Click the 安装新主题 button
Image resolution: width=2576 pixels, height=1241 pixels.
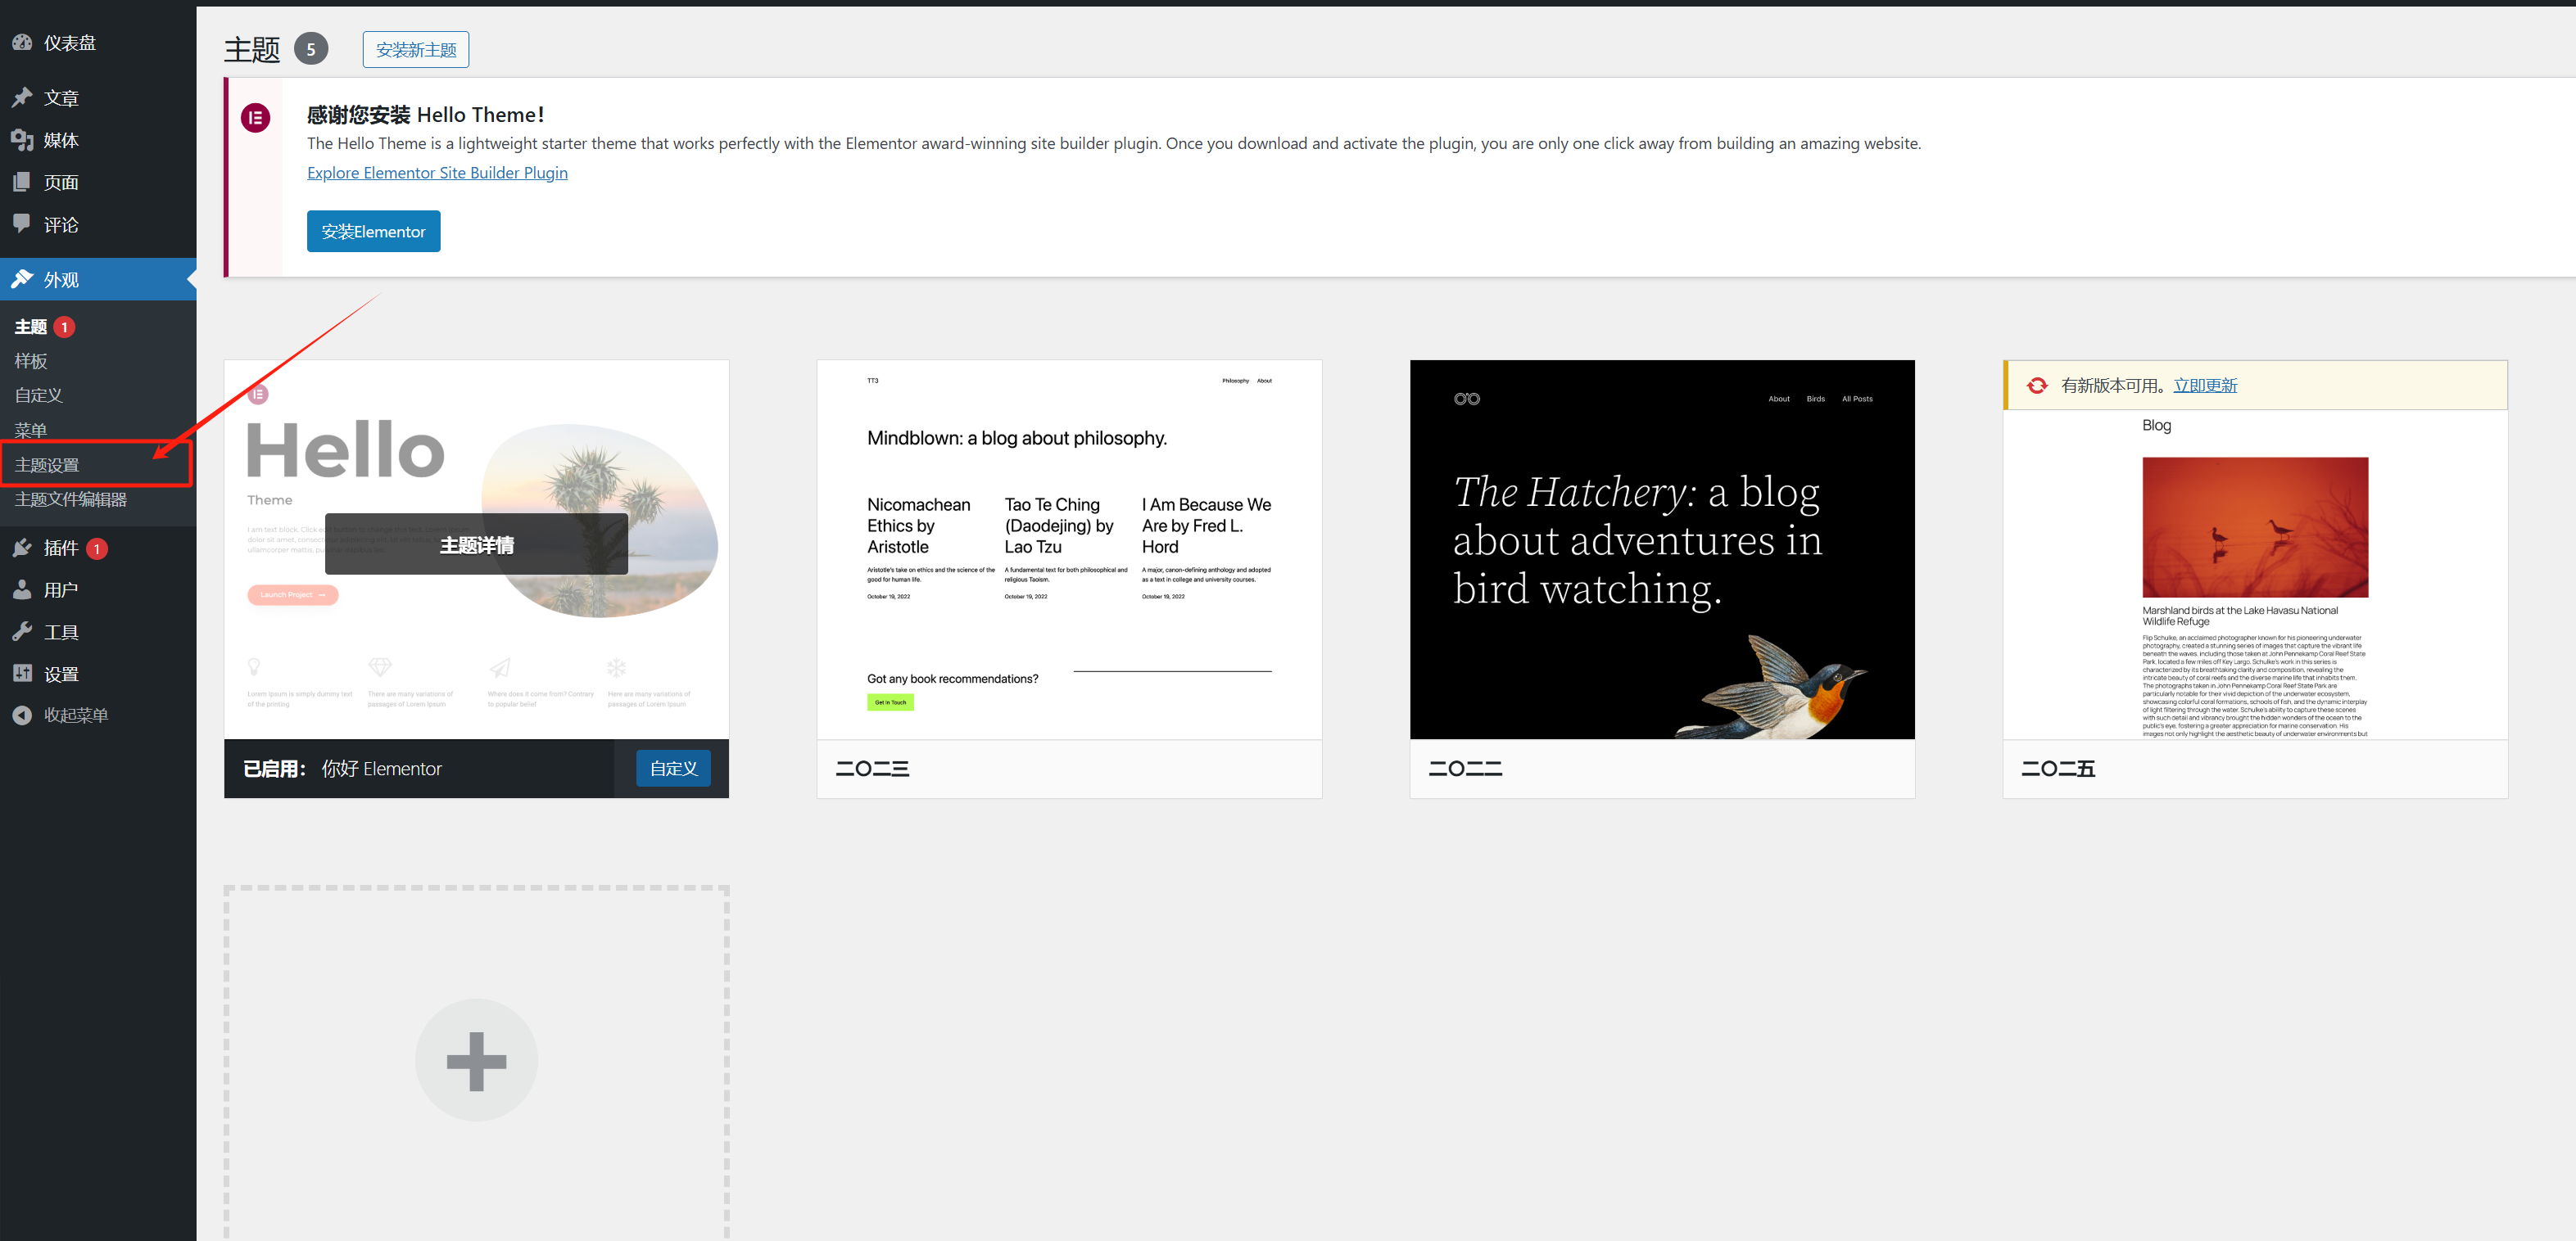[x=415, y=50]
